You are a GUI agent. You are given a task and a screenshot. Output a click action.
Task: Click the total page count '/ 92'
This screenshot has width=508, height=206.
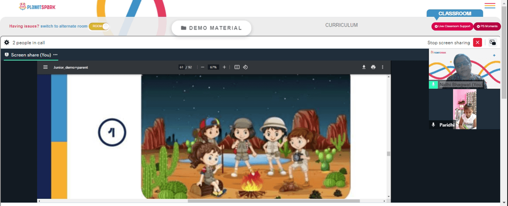[x=188, y=67]
